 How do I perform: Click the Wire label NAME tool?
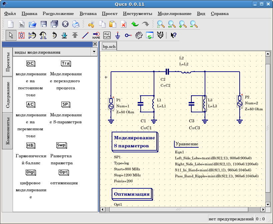(x=96, y=35)
